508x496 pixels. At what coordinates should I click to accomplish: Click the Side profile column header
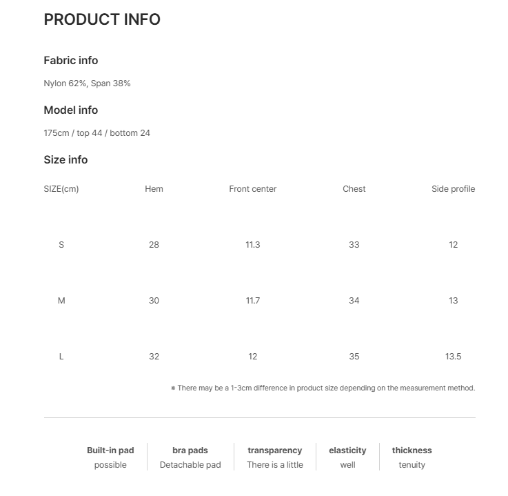454,189
